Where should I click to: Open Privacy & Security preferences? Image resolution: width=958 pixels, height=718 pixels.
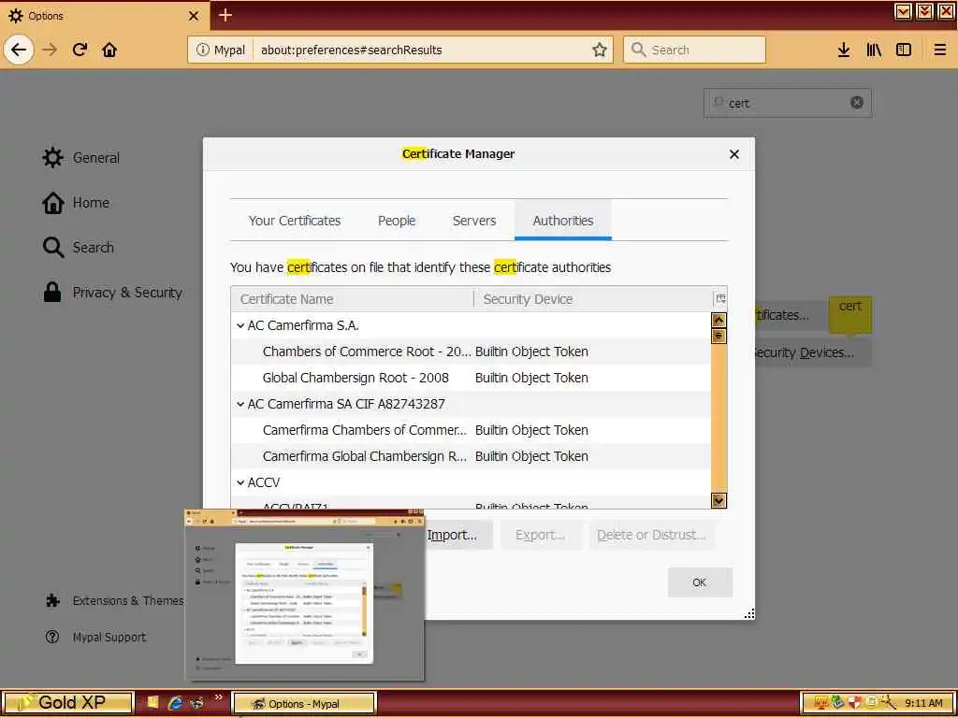[x=112, y=293]
